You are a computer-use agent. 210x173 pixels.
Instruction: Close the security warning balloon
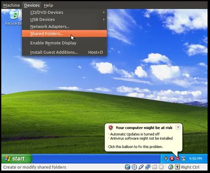click(178, 127)
